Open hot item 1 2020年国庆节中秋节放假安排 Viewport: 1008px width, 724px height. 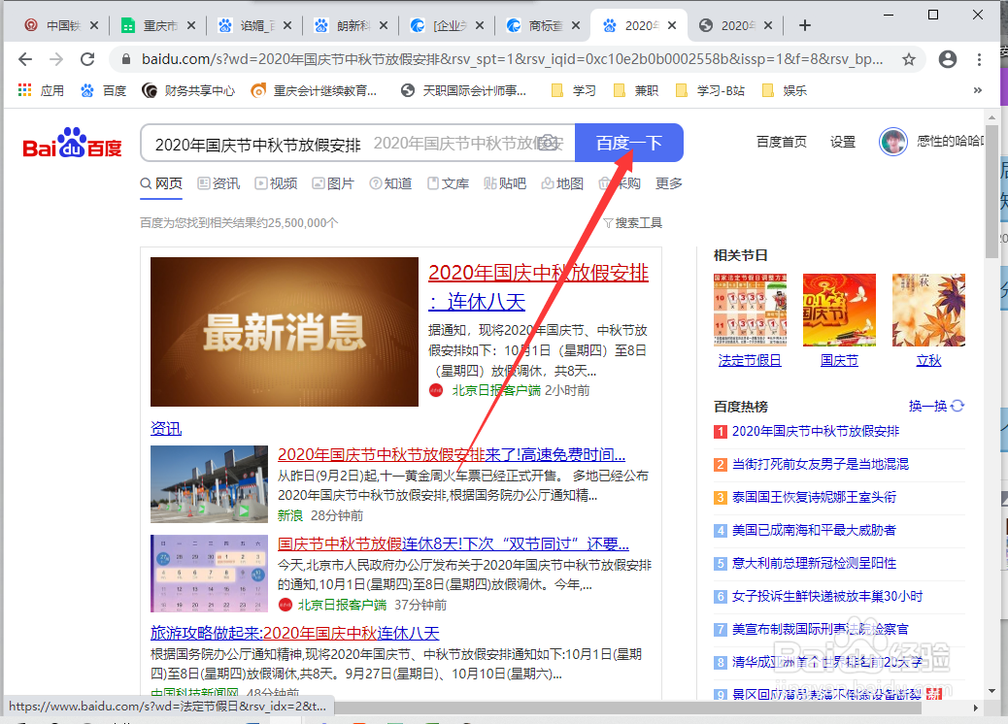(815, 431)
